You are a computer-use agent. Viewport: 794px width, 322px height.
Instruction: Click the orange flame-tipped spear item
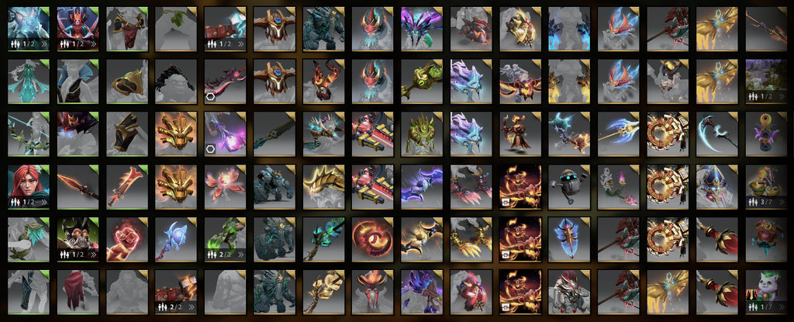pyautogui.click(x=78, y=187)
